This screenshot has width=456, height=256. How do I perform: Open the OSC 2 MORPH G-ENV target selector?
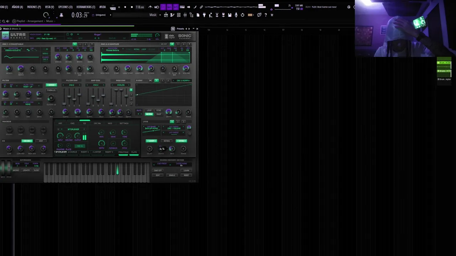[182, 81]
